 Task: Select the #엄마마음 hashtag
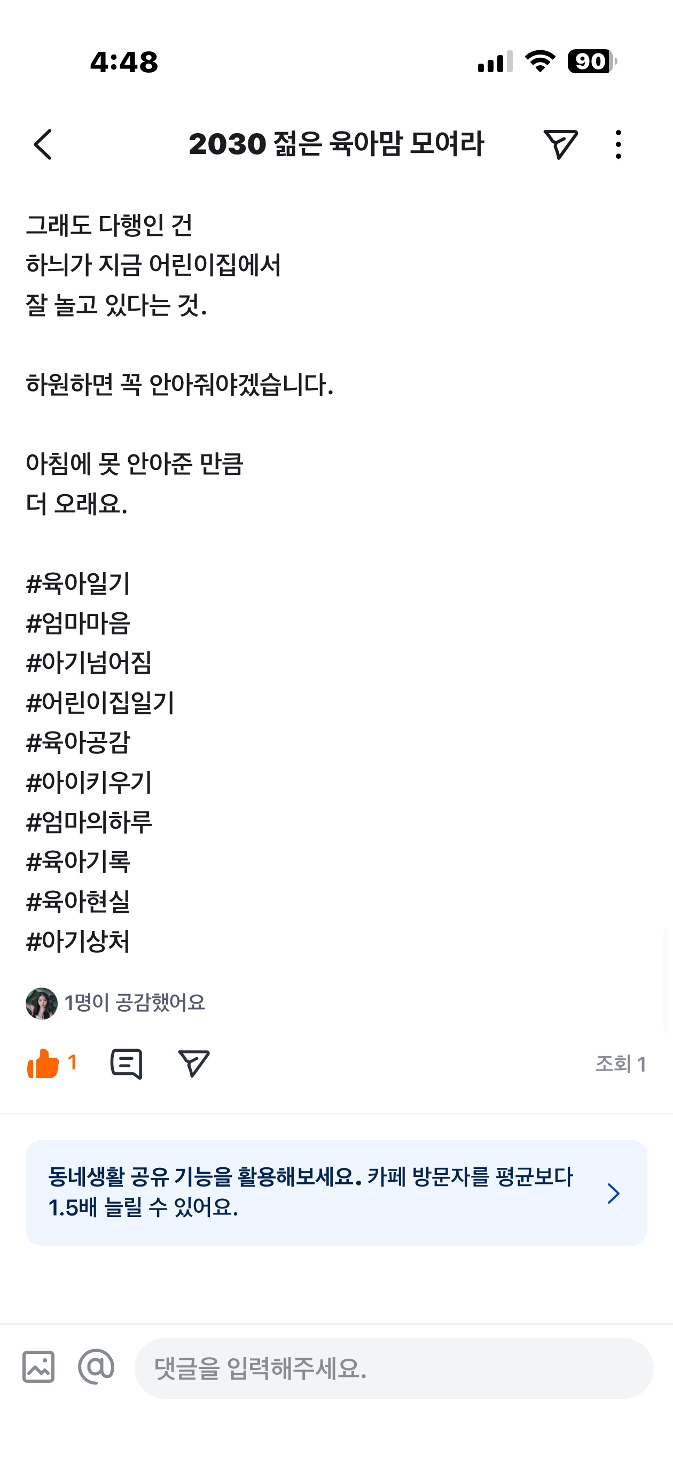79,623
